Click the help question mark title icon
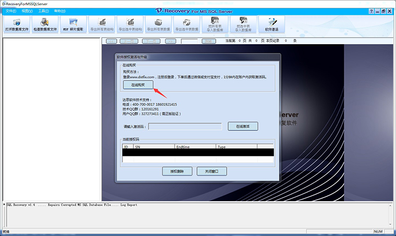 click(x=371, y=11)
